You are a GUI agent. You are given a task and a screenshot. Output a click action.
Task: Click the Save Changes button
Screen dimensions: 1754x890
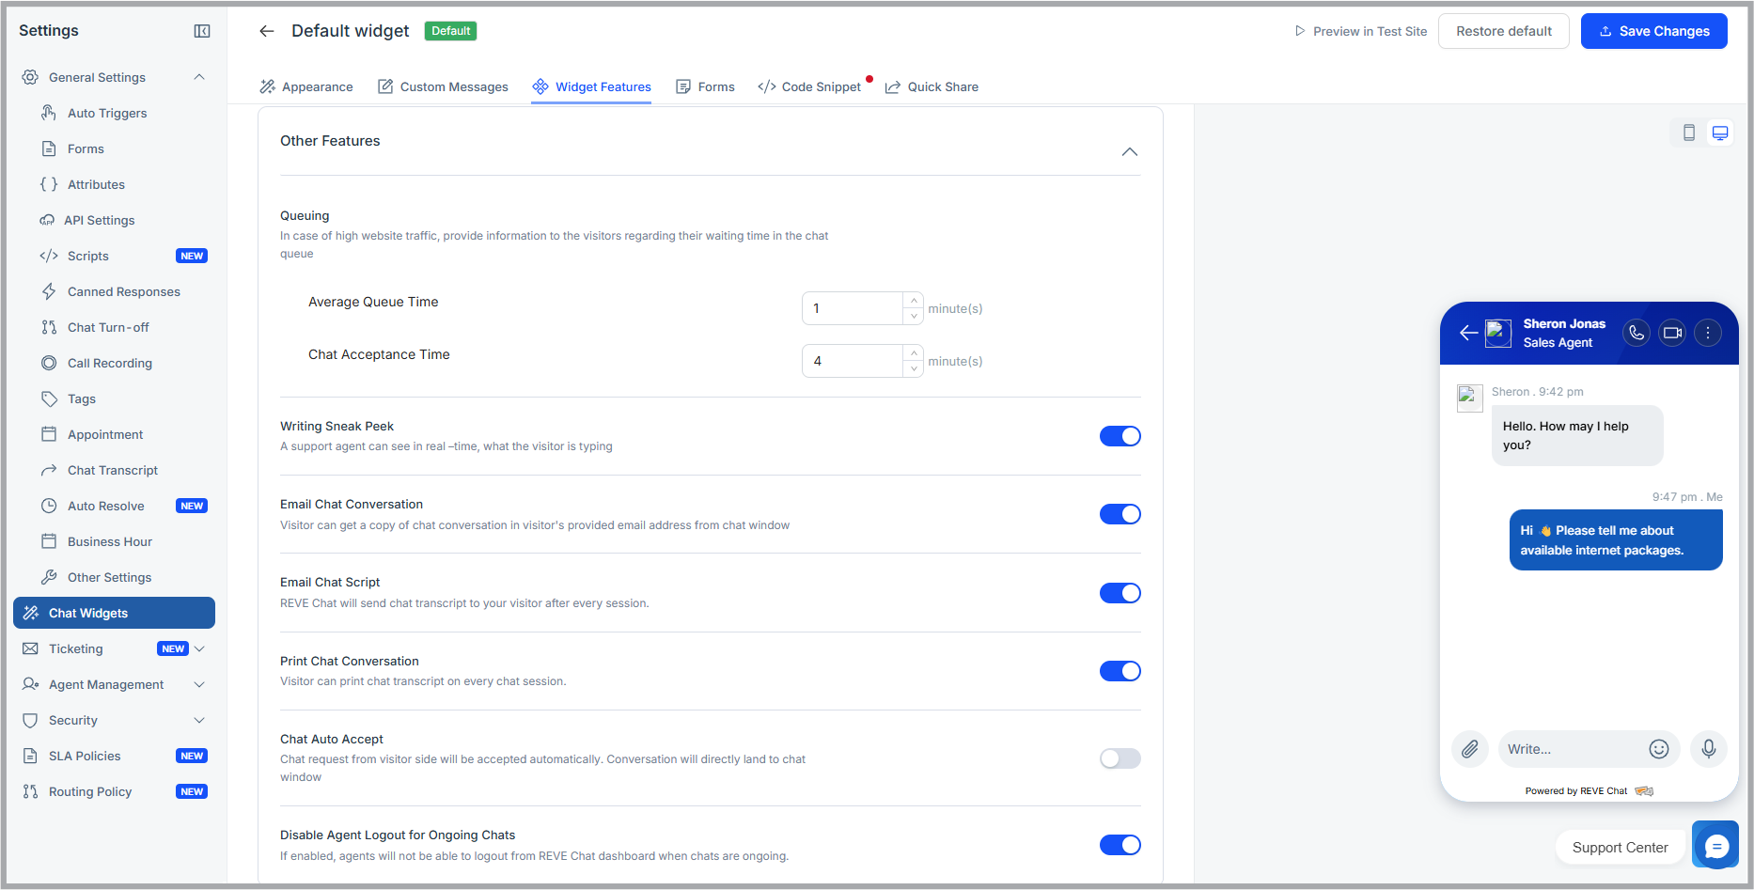tap(1653, 30)
